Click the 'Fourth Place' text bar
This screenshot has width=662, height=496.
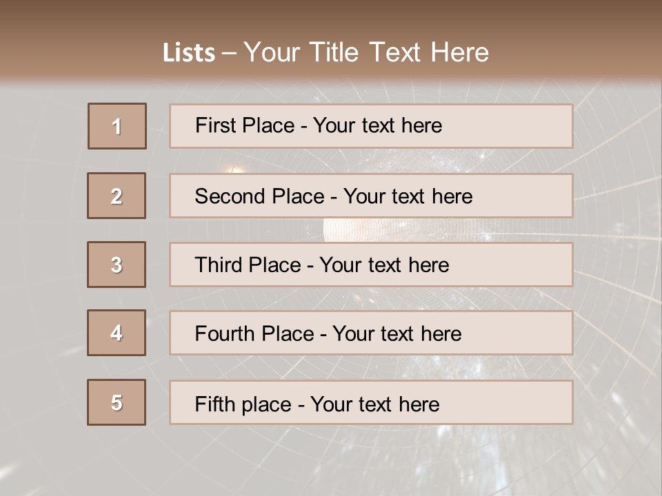[371, 333]
